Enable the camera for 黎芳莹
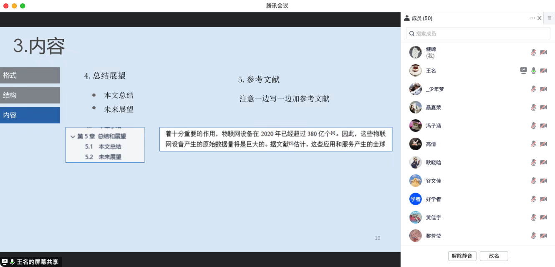The width and height of the screenshot is (555, 267). point(543,236)
